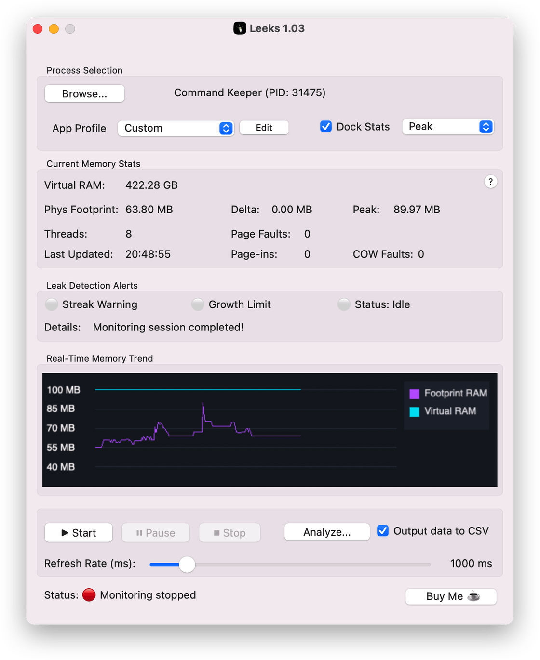Click the cyan Virtual RAM legend swatch
The image size is (540, 660).
tap(415, 412)
